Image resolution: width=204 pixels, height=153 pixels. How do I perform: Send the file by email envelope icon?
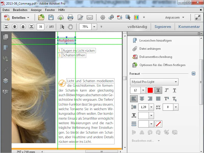coord(90,17)
